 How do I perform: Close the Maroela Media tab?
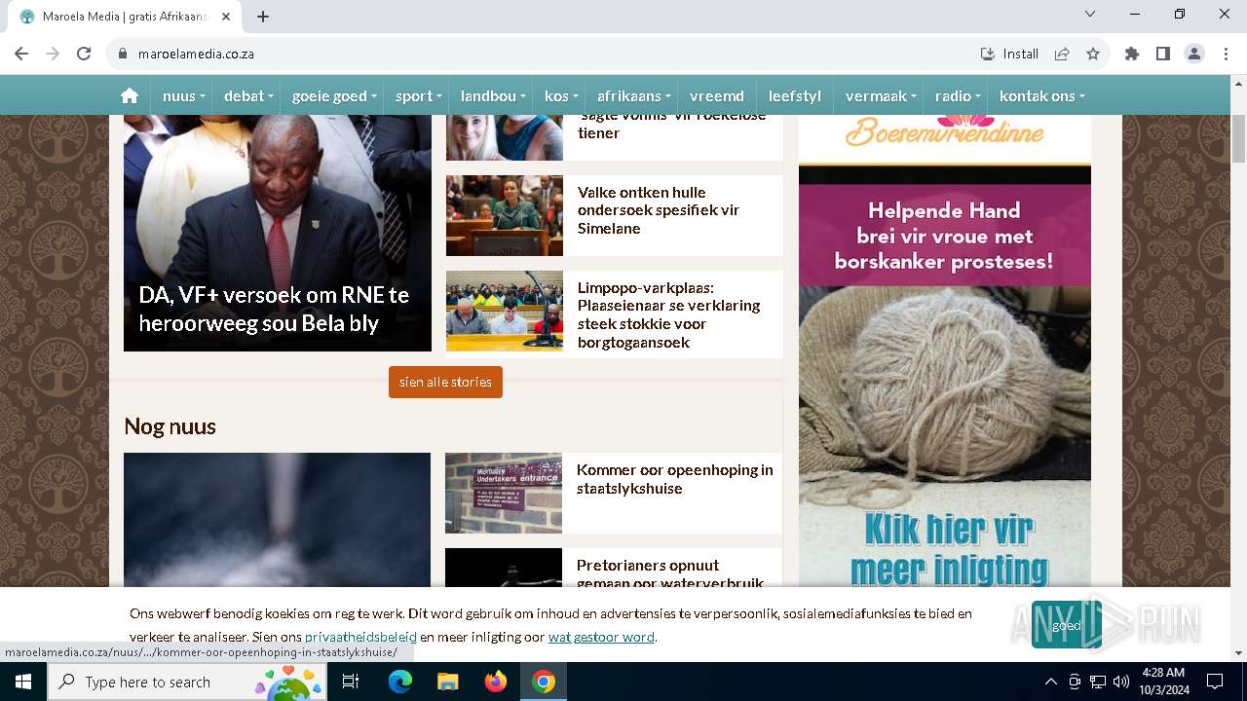(x=227, y=17)
